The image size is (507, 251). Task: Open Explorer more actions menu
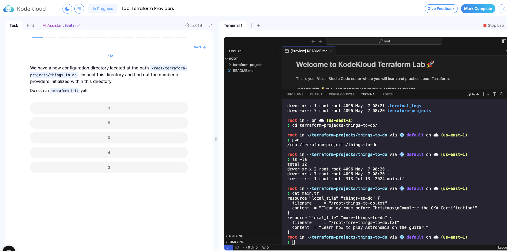(275, 51)
